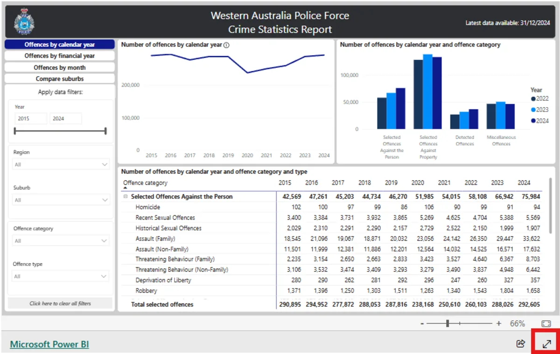Click the fit-to-page icon next to zoom percentage
Image resolution: width=560 pixels, height=354 pixels.
[x=545, y=323]
